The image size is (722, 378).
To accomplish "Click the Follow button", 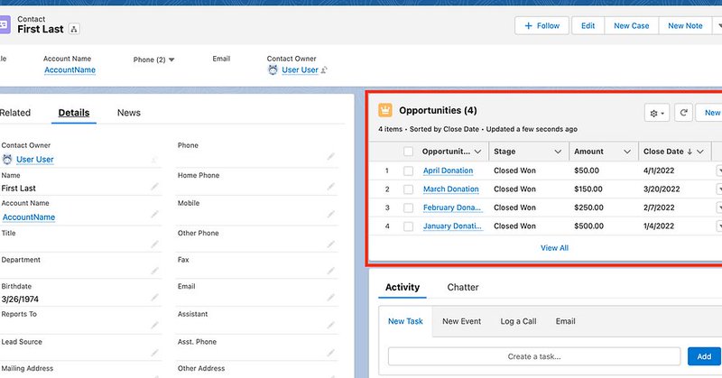I will click(542, 26).
